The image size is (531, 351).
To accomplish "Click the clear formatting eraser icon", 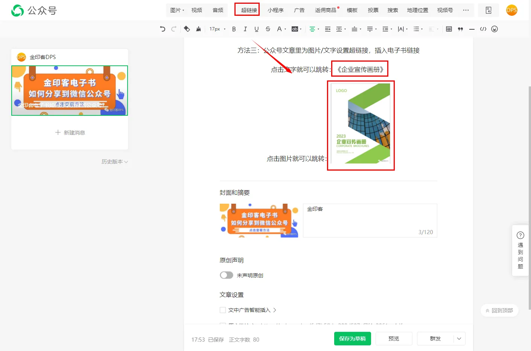I will [187, 29].
